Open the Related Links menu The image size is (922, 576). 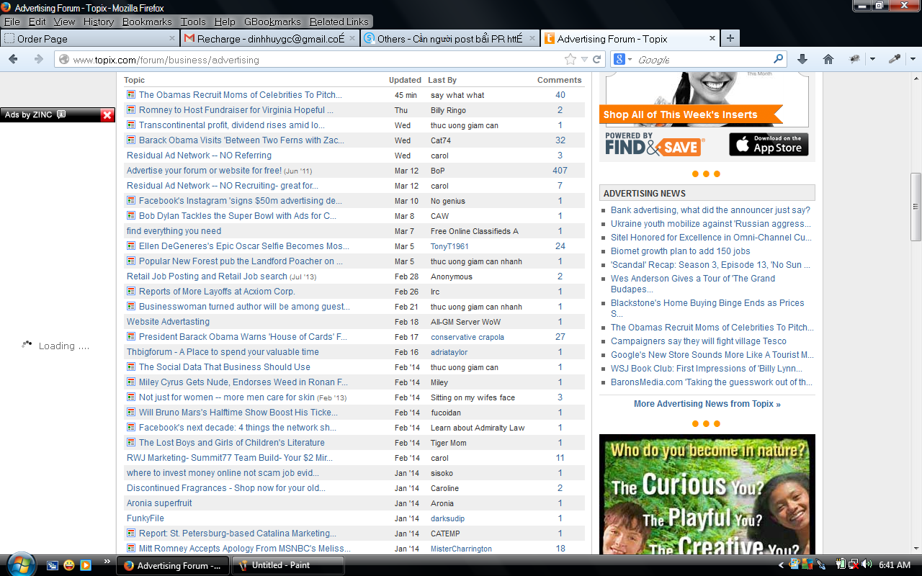pyautogui.click(x=339, y=22)
